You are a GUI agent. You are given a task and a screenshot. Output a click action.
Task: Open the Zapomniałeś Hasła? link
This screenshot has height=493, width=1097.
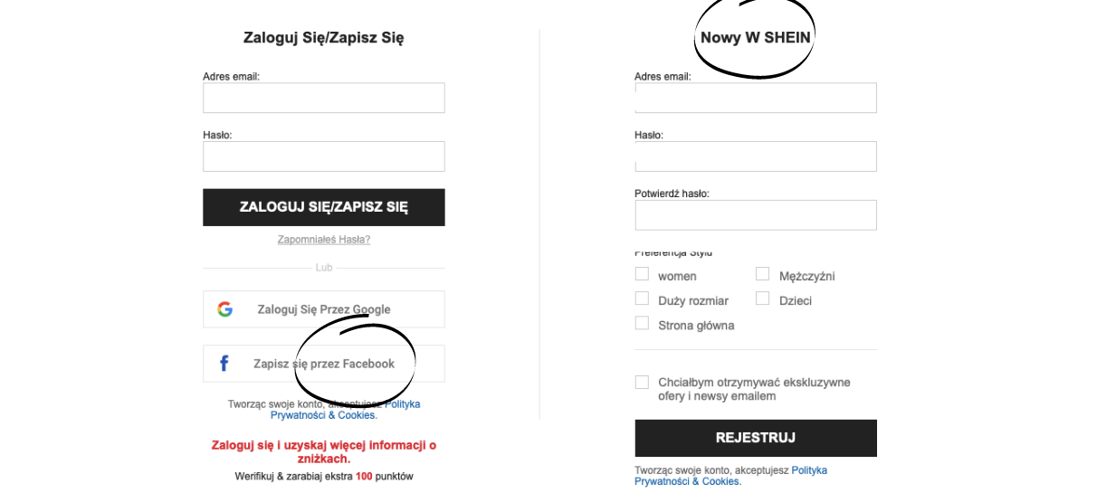324,240
